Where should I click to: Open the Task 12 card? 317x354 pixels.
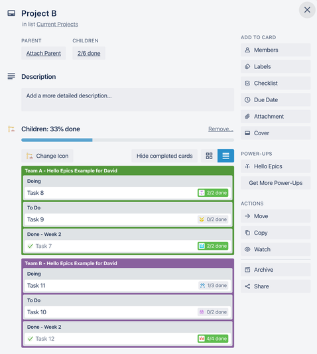pos(127,339)
